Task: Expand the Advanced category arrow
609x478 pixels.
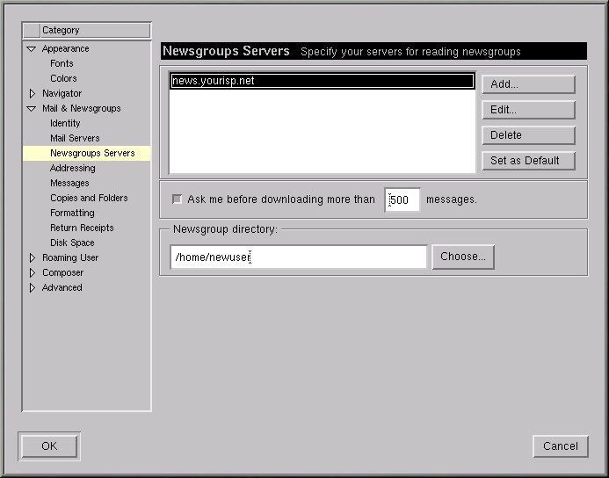Action: [33, 288]
